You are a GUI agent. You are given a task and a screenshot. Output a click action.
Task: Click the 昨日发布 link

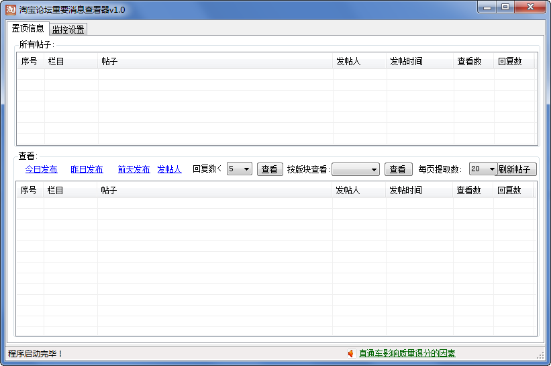tap(87, 169)
